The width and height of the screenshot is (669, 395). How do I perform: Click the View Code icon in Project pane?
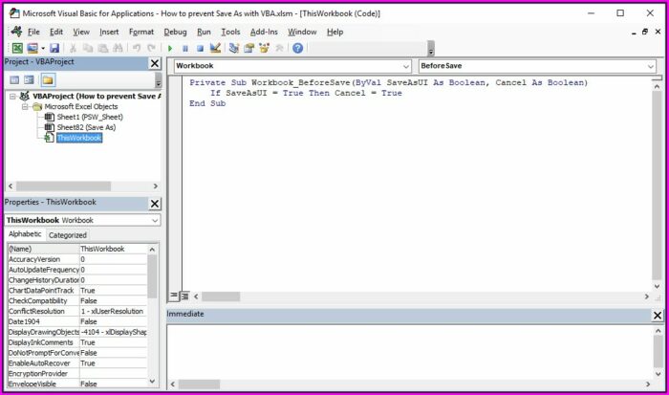coord(14,79)
